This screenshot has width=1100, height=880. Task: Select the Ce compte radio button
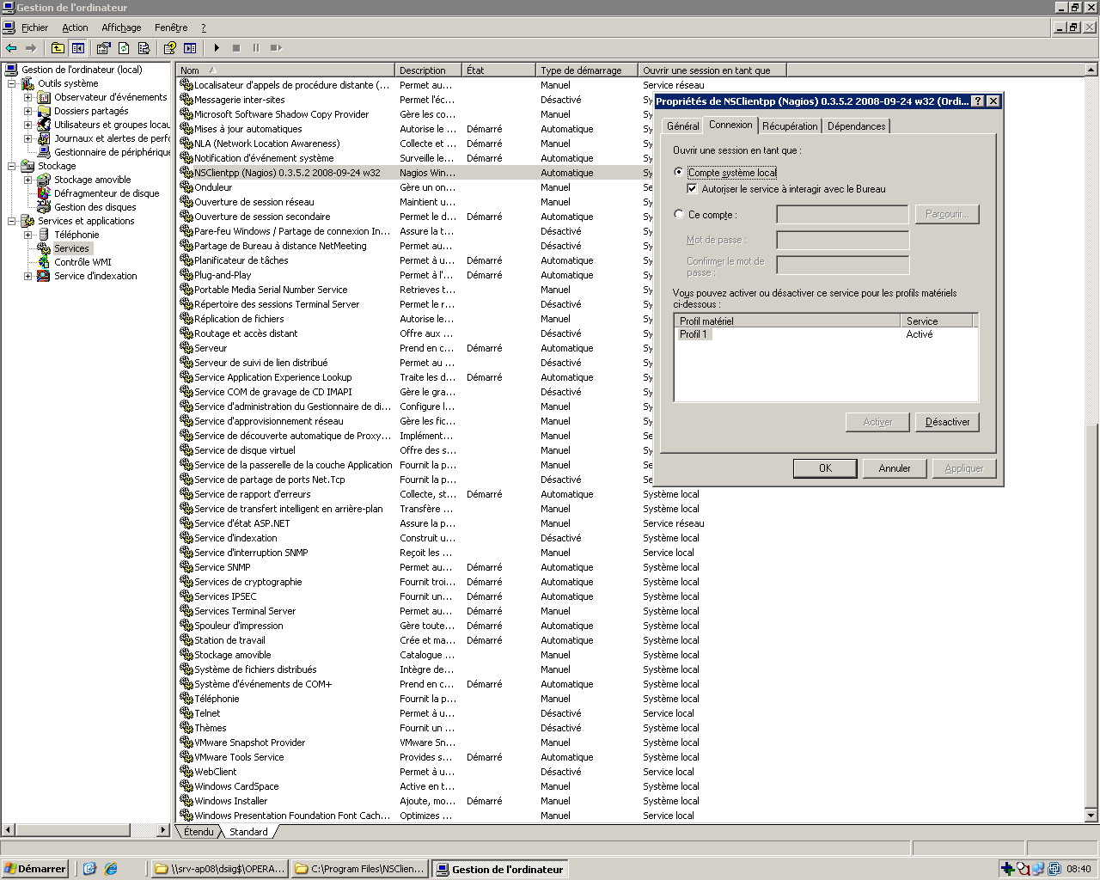click(x=679, y=215)
